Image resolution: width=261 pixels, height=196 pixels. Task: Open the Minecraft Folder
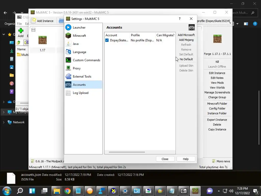(217, 104)
